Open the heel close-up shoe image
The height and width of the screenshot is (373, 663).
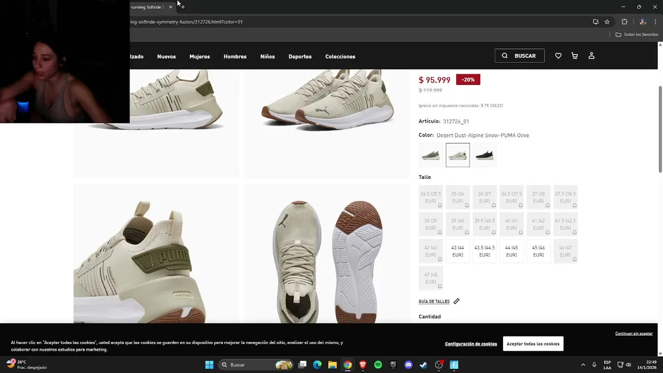156,254
